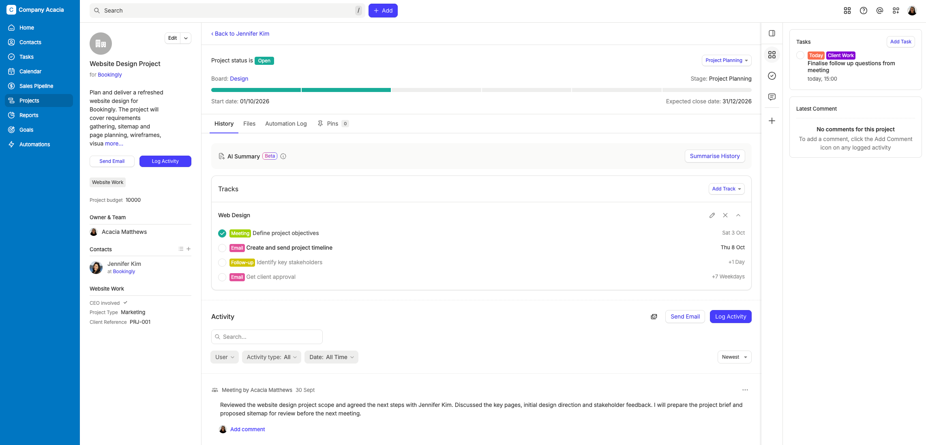The width and height of the screenshot is (926, 445).
Task: Go to Tasks in the sidebar
Action: tap(39, 57)
